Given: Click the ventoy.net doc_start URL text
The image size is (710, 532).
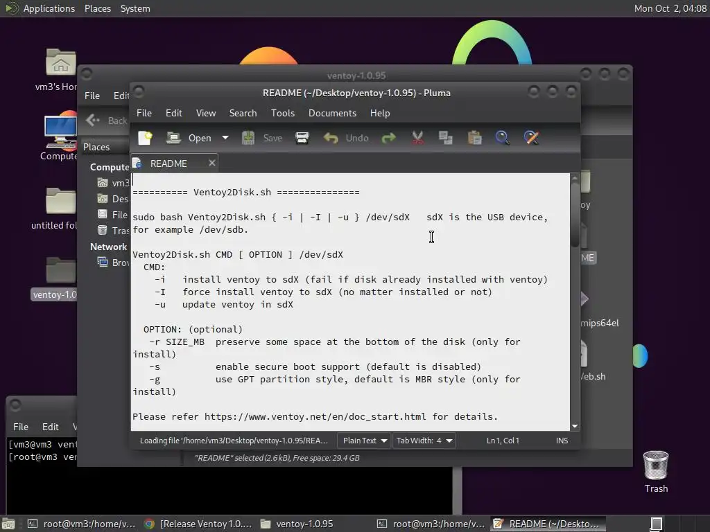Looking at the screenshot, I should 315,416.
